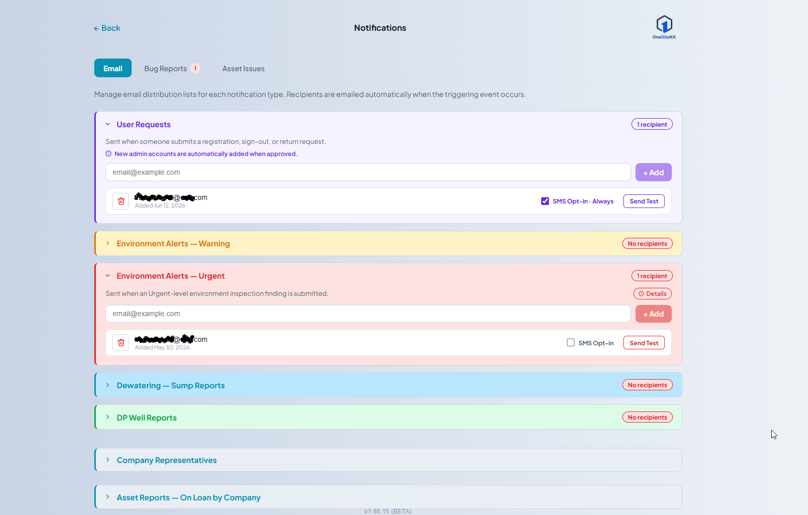This screenshot has height=515, width=808.
Task: Enable SMS Opt-in for the Urgent recipient
Action: click(571, 342)
